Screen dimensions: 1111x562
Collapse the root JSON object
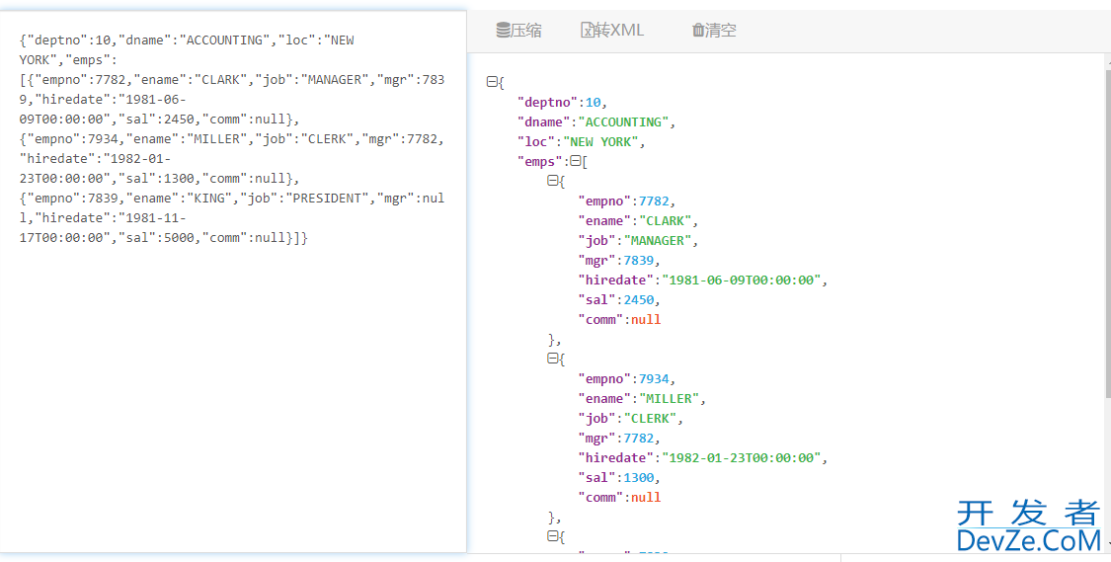492,82
